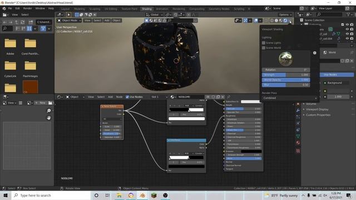
Task: Open the Tool wrench properties tab
Action: pos(298,111)
